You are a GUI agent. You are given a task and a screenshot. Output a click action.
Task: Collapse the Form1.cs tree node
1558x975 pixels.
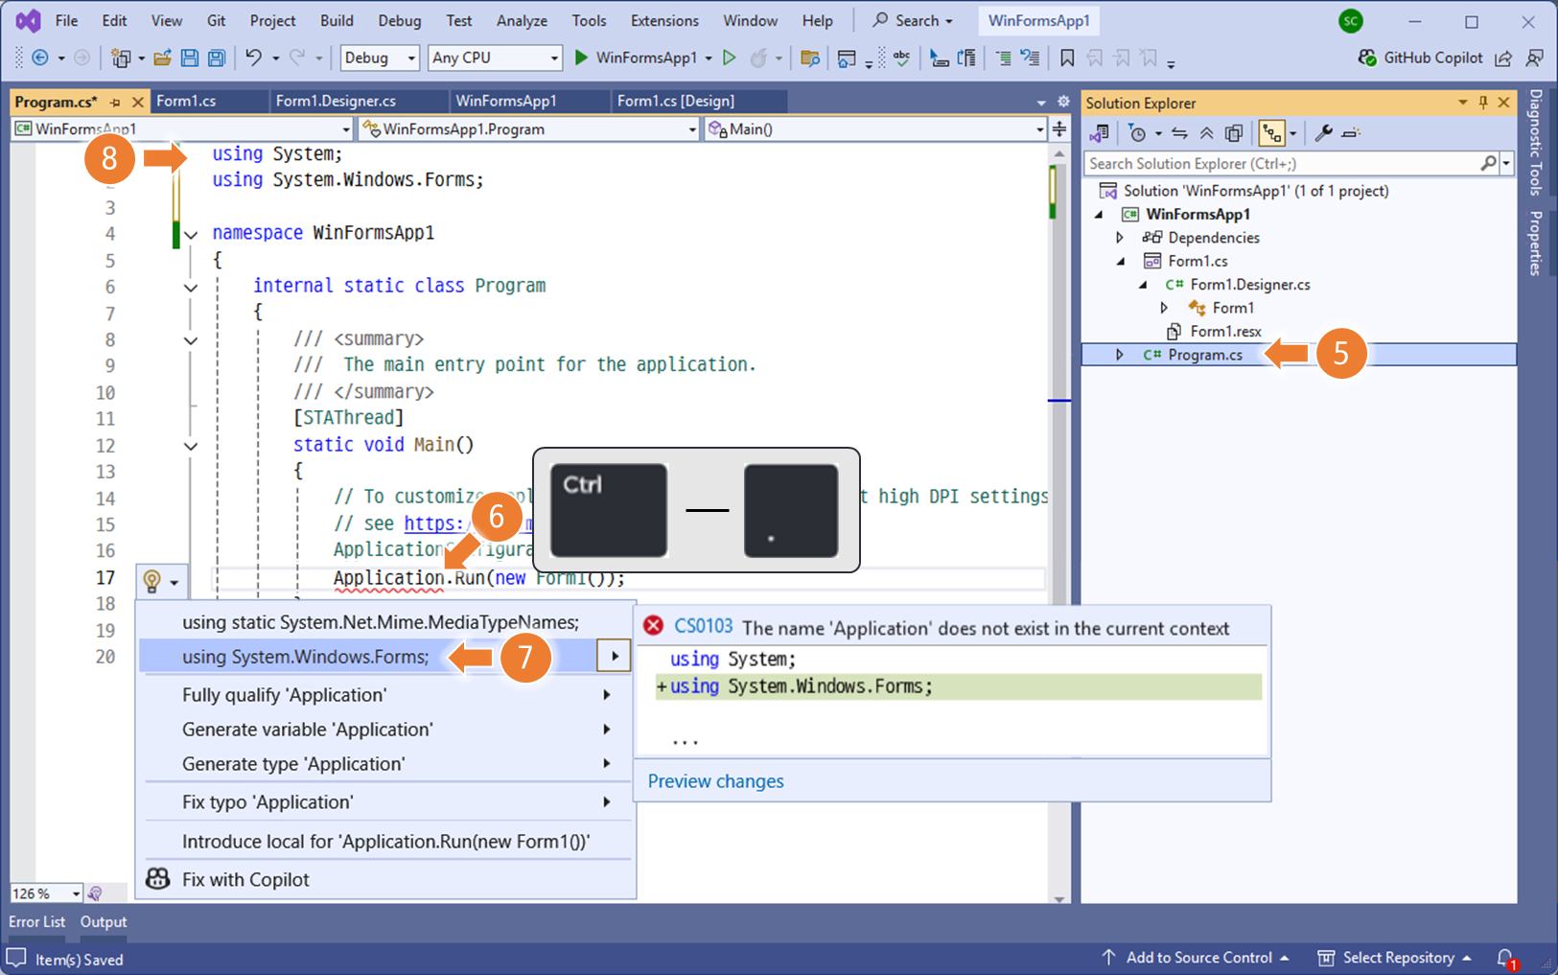click(1120, 261)
